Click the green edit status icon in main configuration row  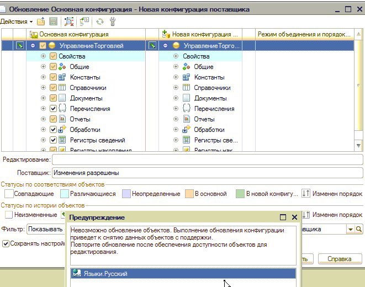click(x=20, y=45)
